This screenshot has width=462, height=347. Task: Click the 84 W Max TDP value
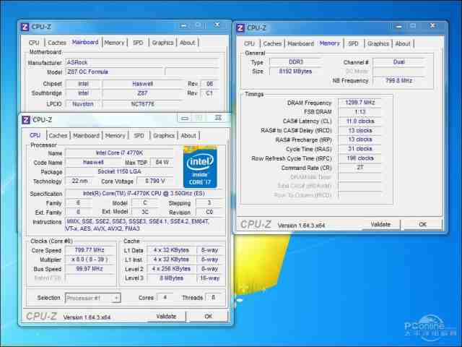point(162,162)
